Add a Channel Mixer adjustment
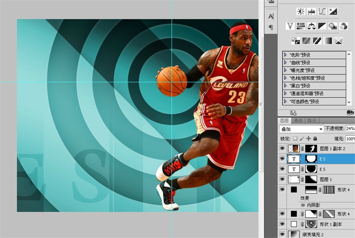The height and width of the screenshot is (238, 355). point(343,26)
